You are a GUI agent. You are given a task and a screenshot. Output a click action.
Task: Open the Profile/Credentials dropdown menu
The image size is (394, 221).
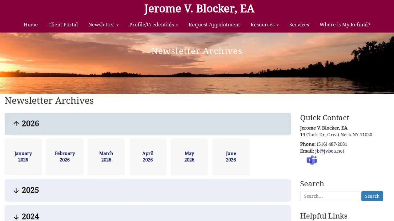(154, 25)
